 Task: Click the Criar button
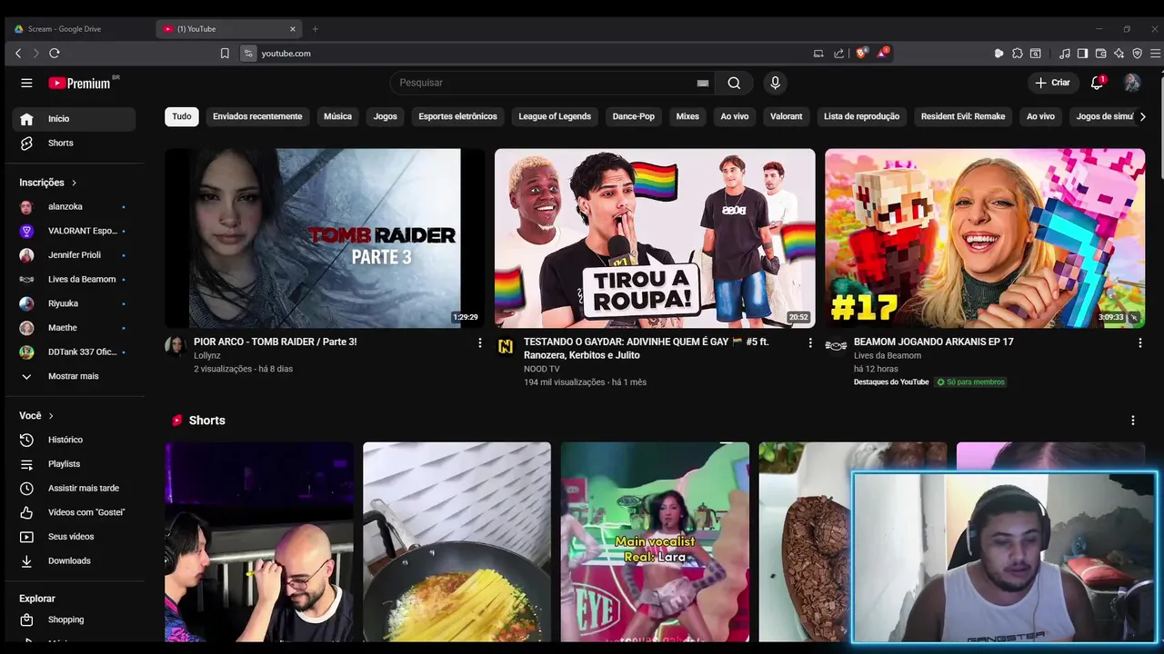(1052, 83)
